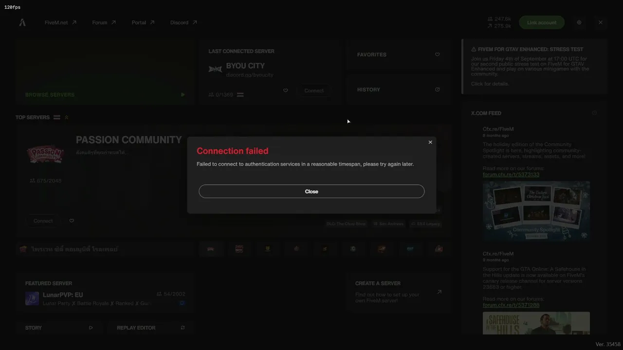
Task: Click the Create a Server arrow icon
Action: pos(439,292)
